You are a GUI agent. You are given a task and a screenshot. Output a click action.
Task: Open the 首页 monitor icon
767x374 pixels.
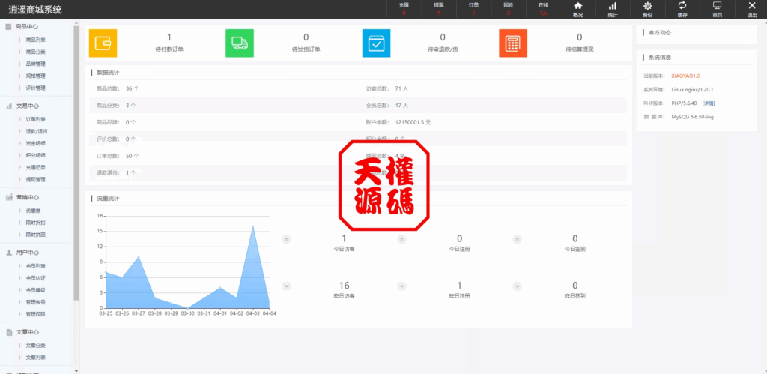pos(717,6)
